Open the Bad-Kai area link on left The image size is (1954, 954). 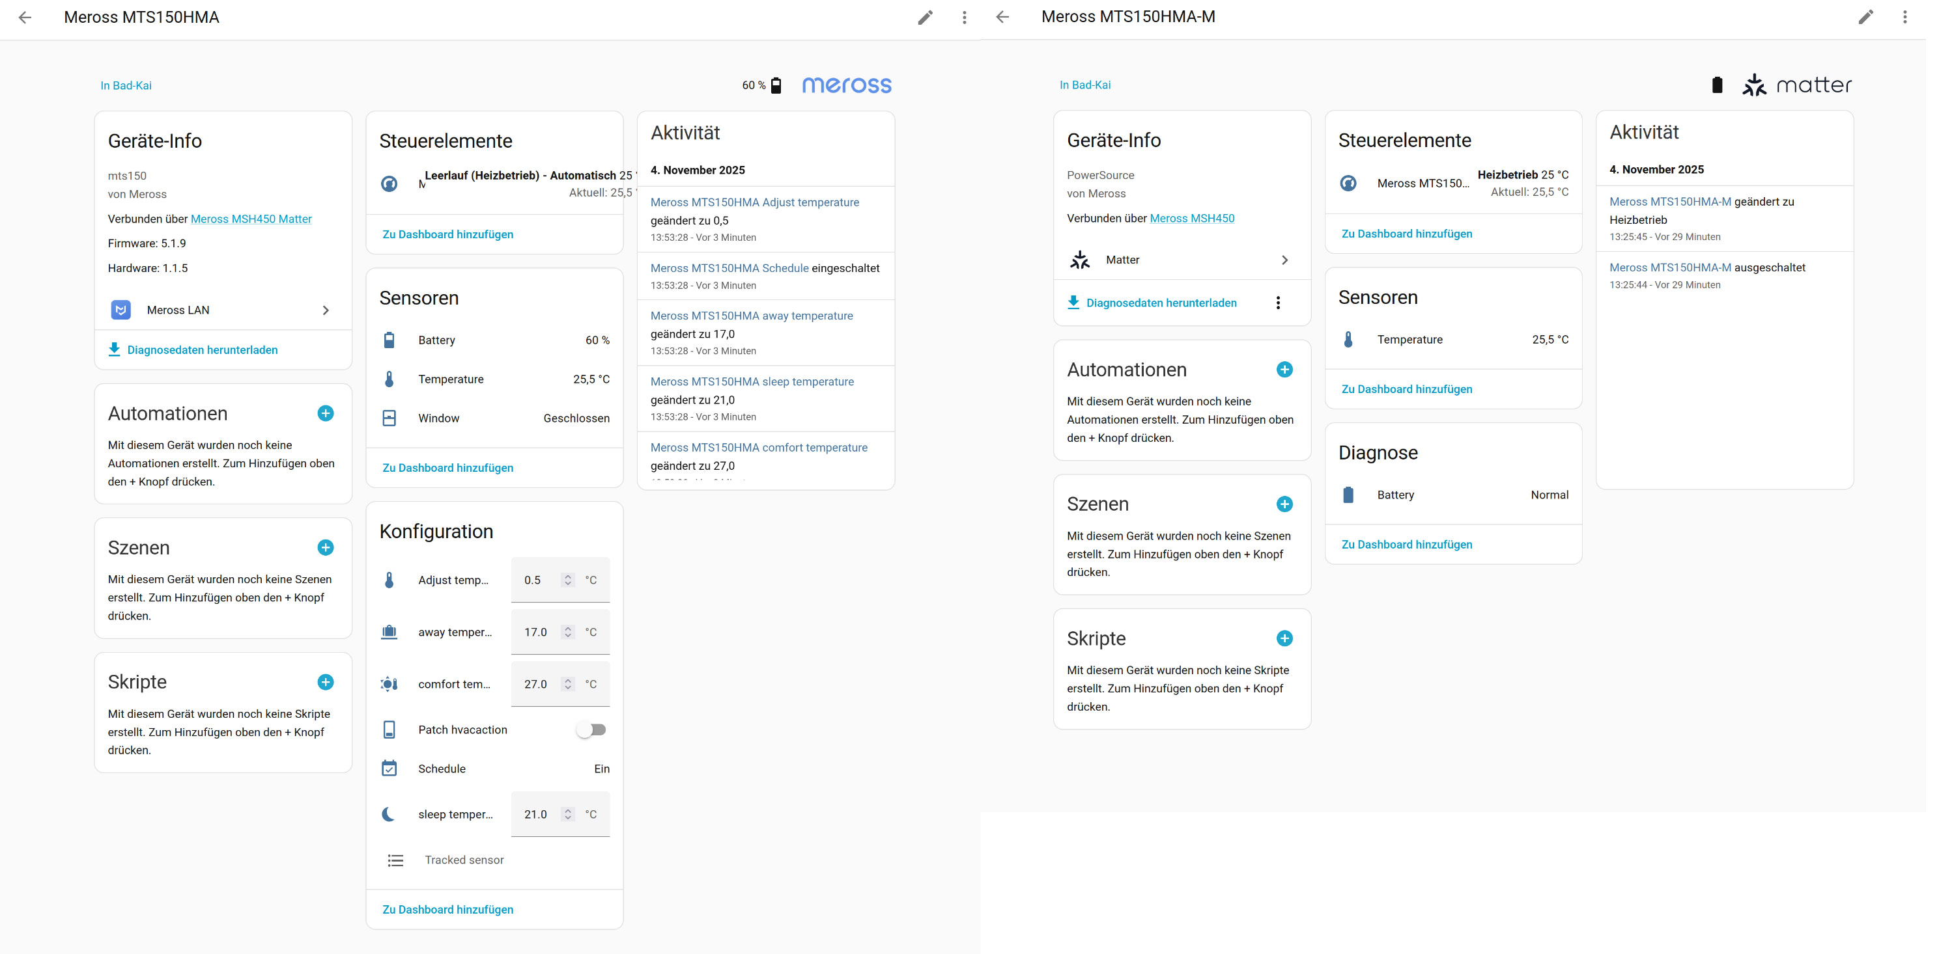pyautogui.click(x=126, y=86)
